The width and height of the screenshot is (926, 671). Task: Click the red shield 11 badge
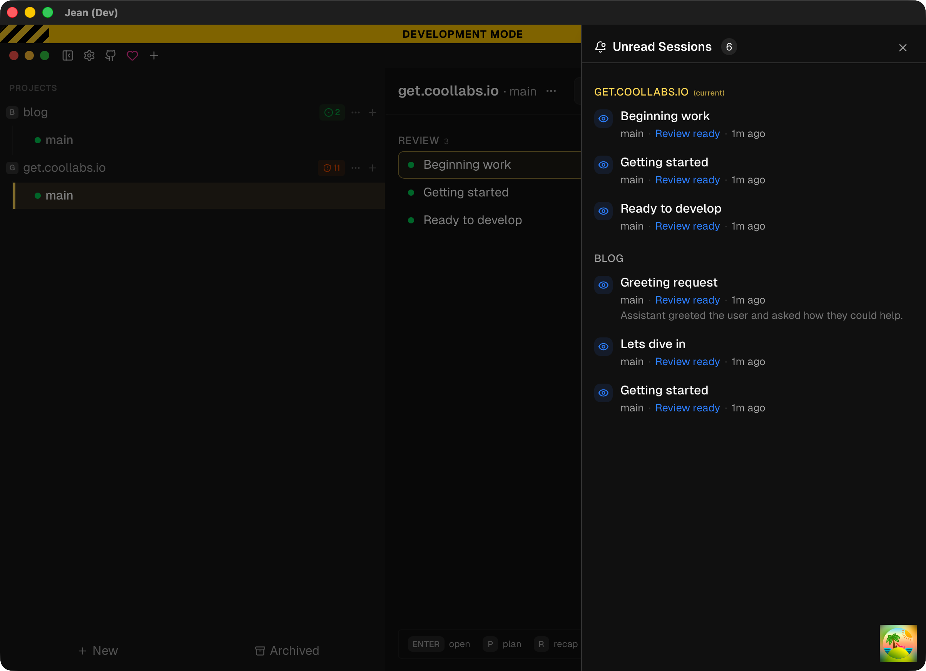click(x=331, y=168)
